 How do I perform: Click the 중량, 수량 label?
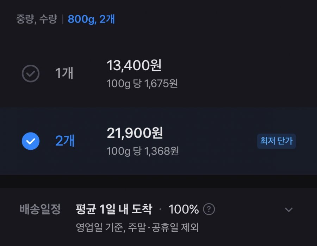point(36,19)
